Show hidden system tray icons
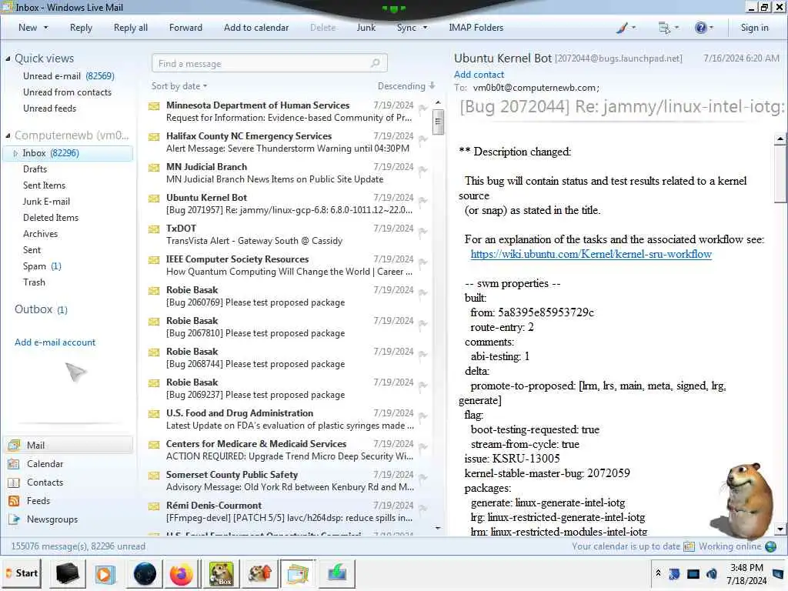The height and width of the screenshot is (591, 788). click(x=658, y=573)
